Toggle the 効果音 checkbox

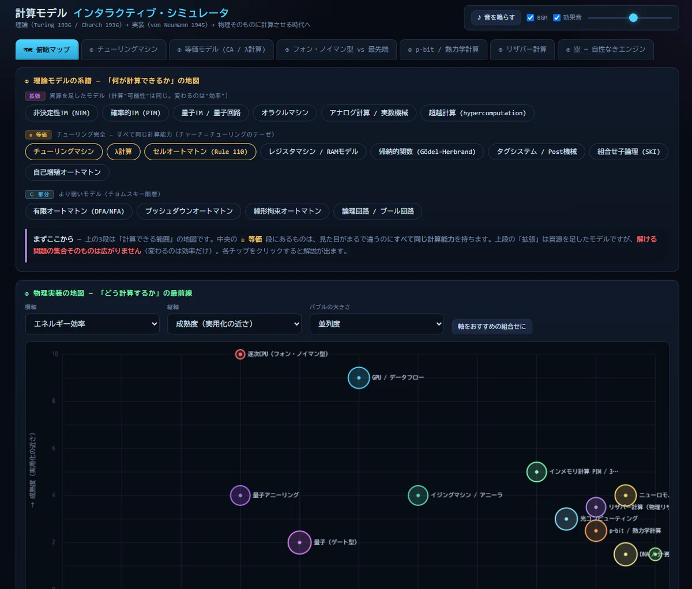(x=557, y=18)
